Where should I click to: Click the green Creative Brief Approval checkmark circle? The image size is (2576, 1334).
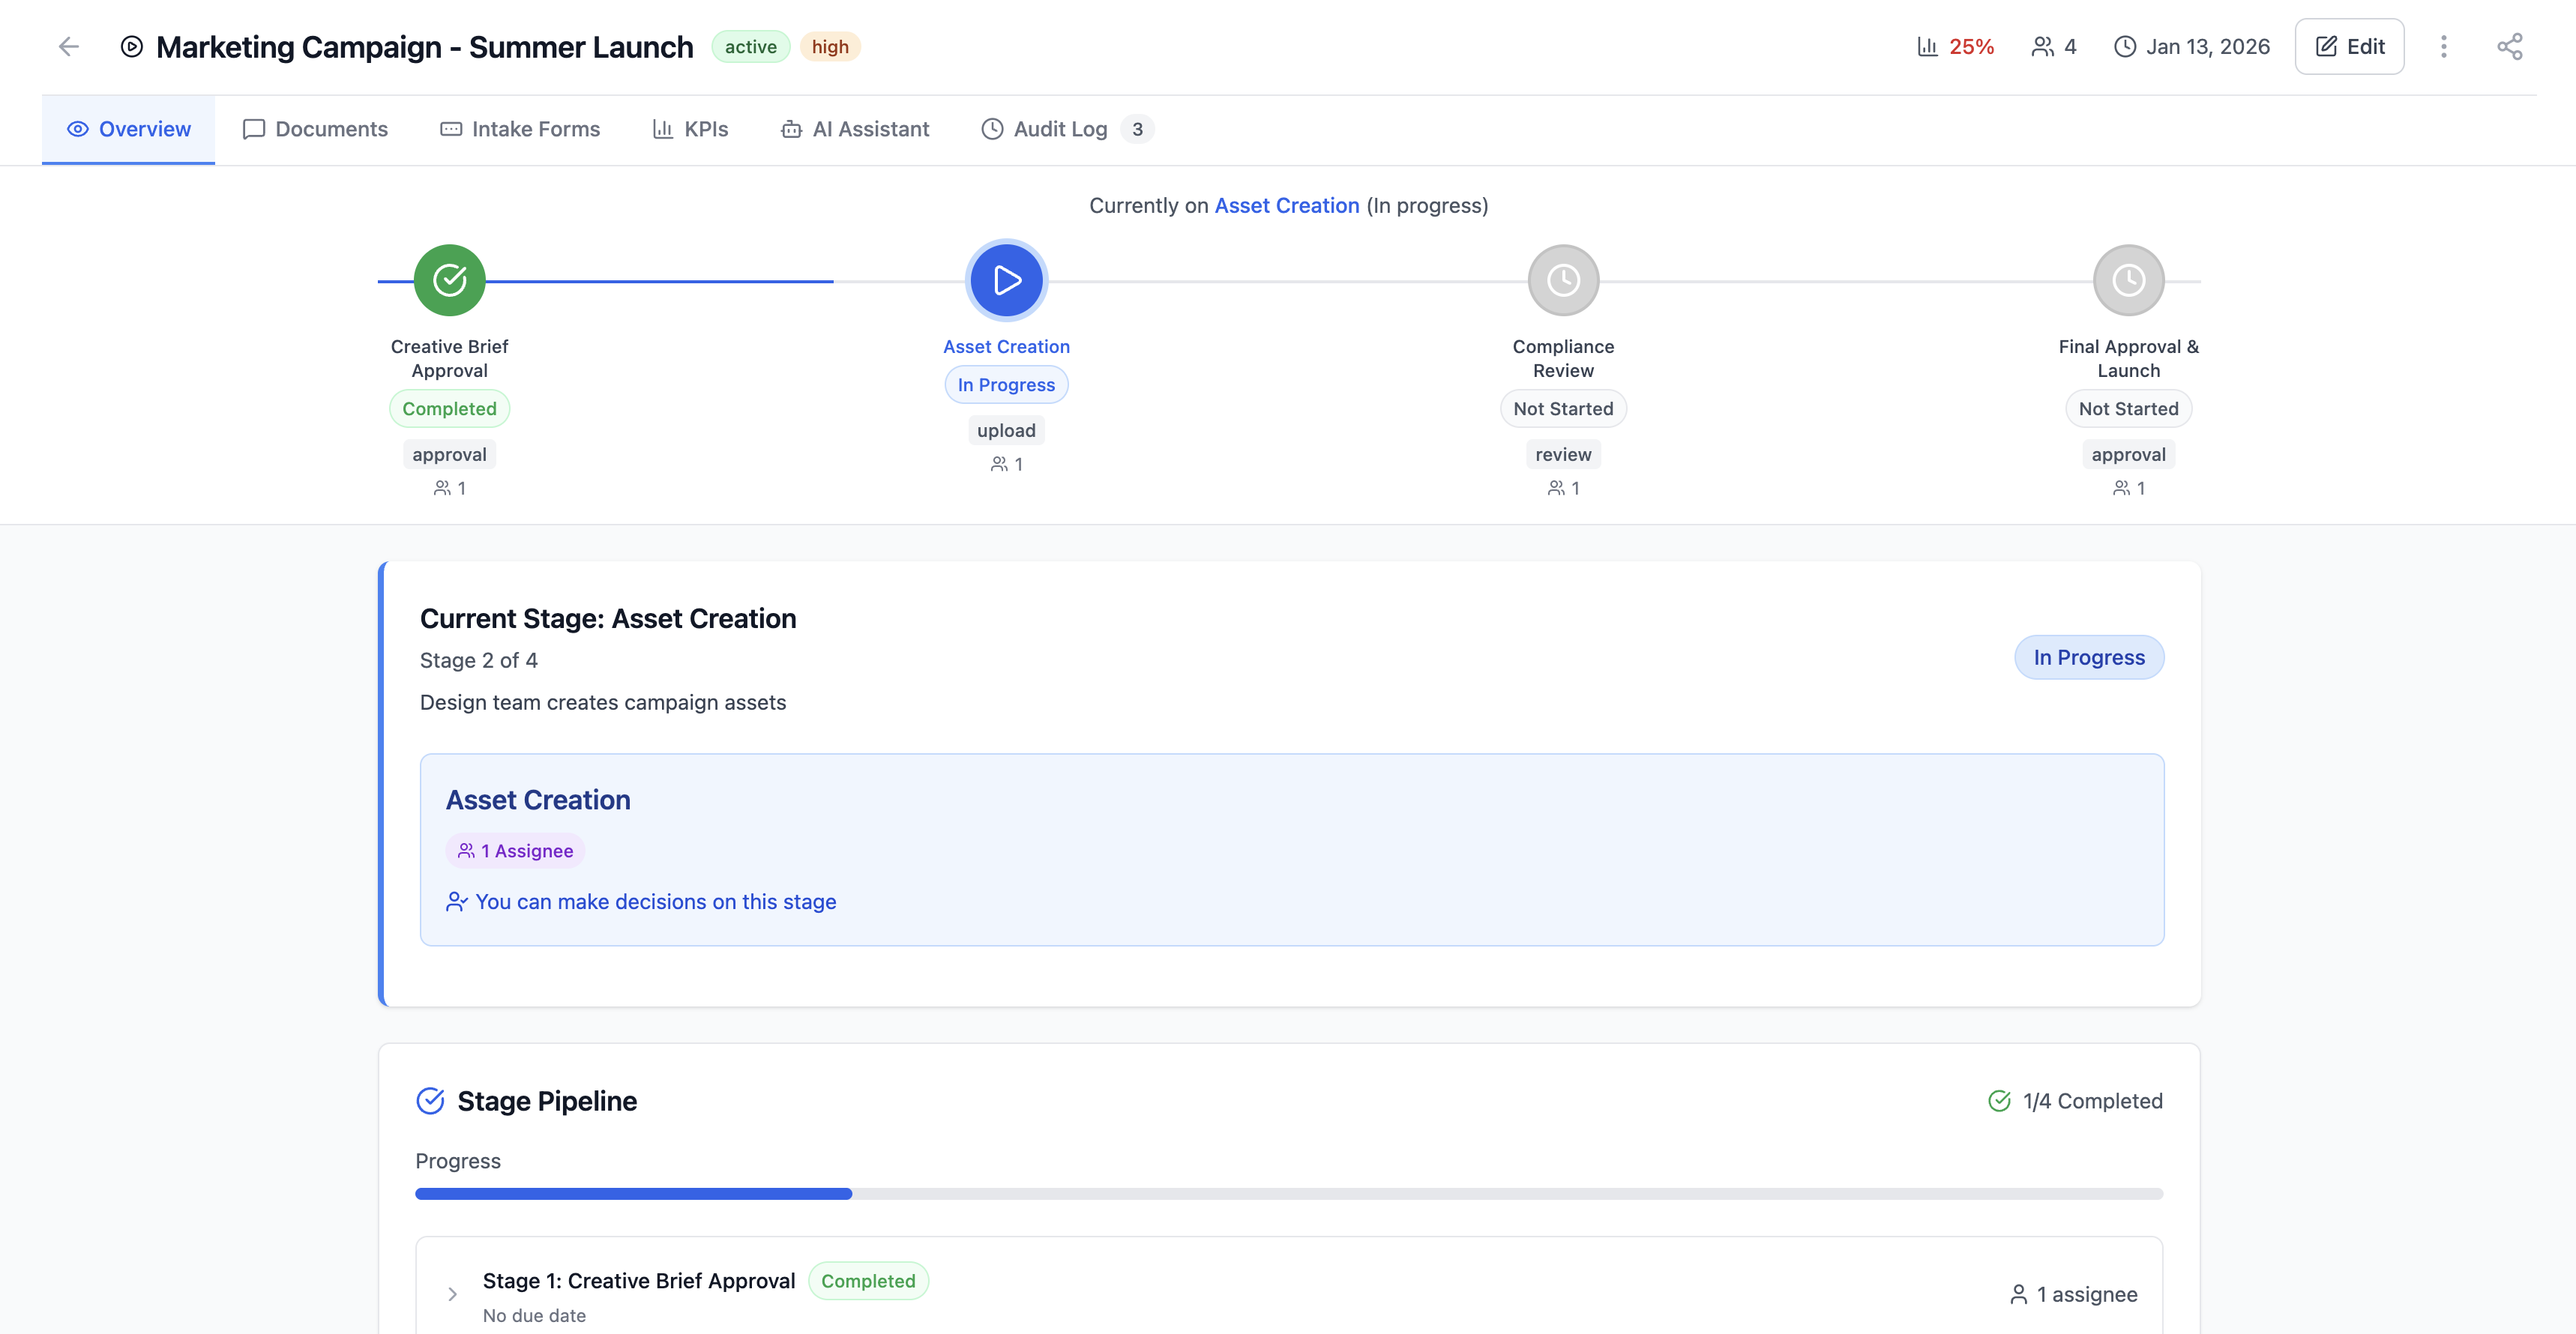click(449, 280)
